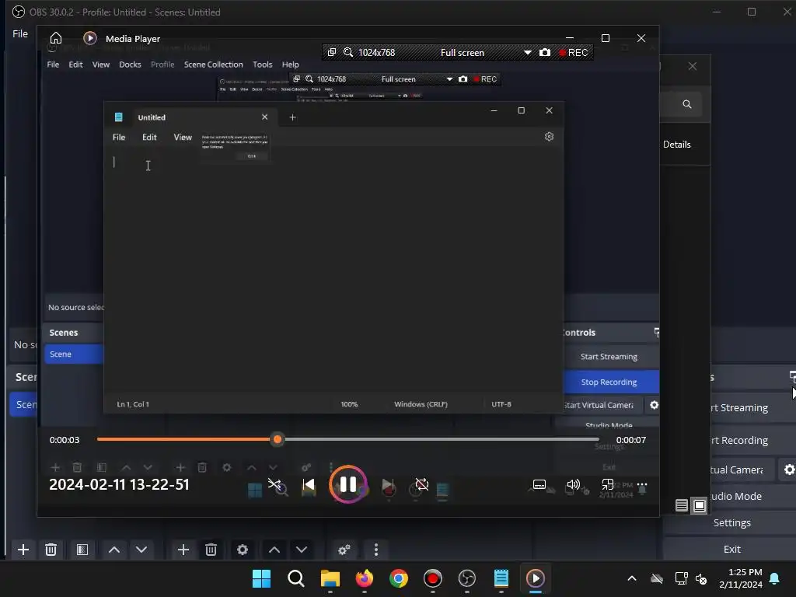Open advanced audio properties in OBS mixer
Viewport: 796px width, 597px height.
[x=344, y=550]
